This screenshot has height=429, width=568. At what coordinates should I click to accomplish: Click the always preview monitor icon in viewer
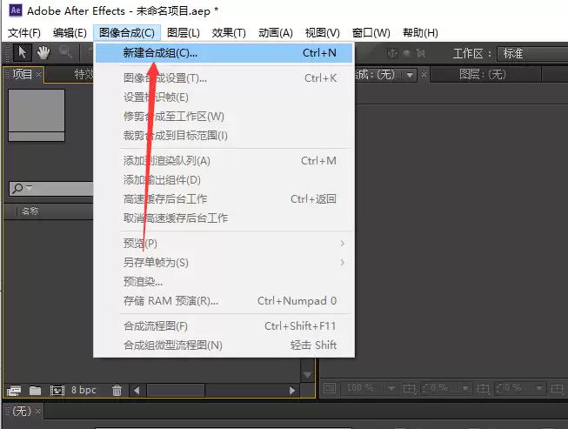[x=330, y=388]
